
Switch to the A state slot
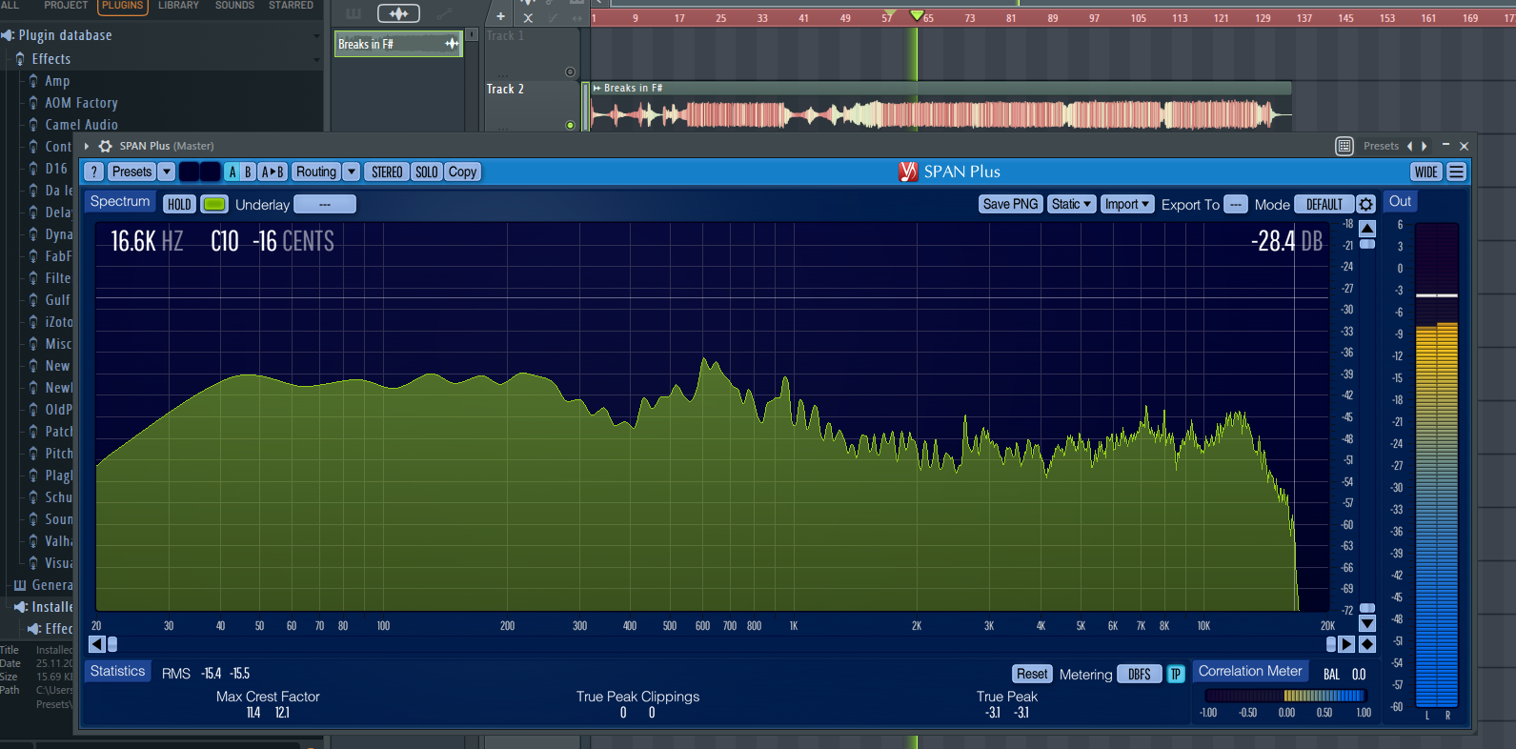tap(232, 172)
